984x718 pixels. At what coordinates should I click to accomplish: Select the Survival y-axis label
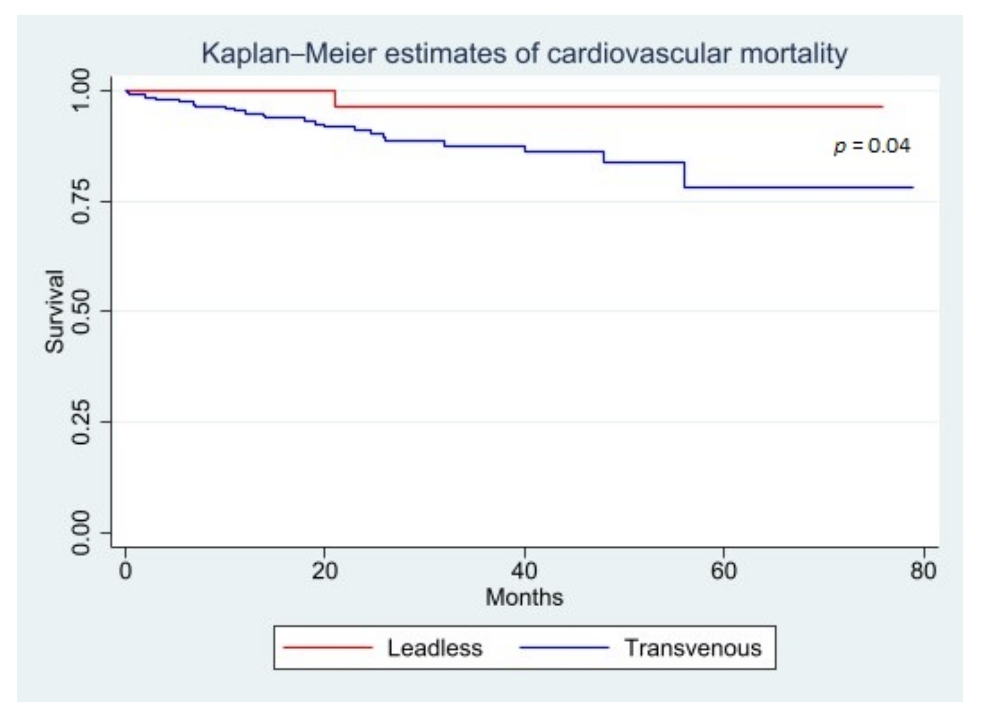[55, 311]
